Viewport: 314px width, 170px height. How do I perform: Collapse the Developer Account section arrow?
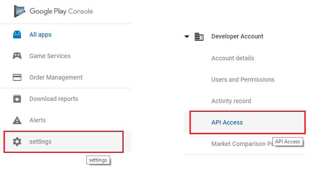click(x=187, y=37)
